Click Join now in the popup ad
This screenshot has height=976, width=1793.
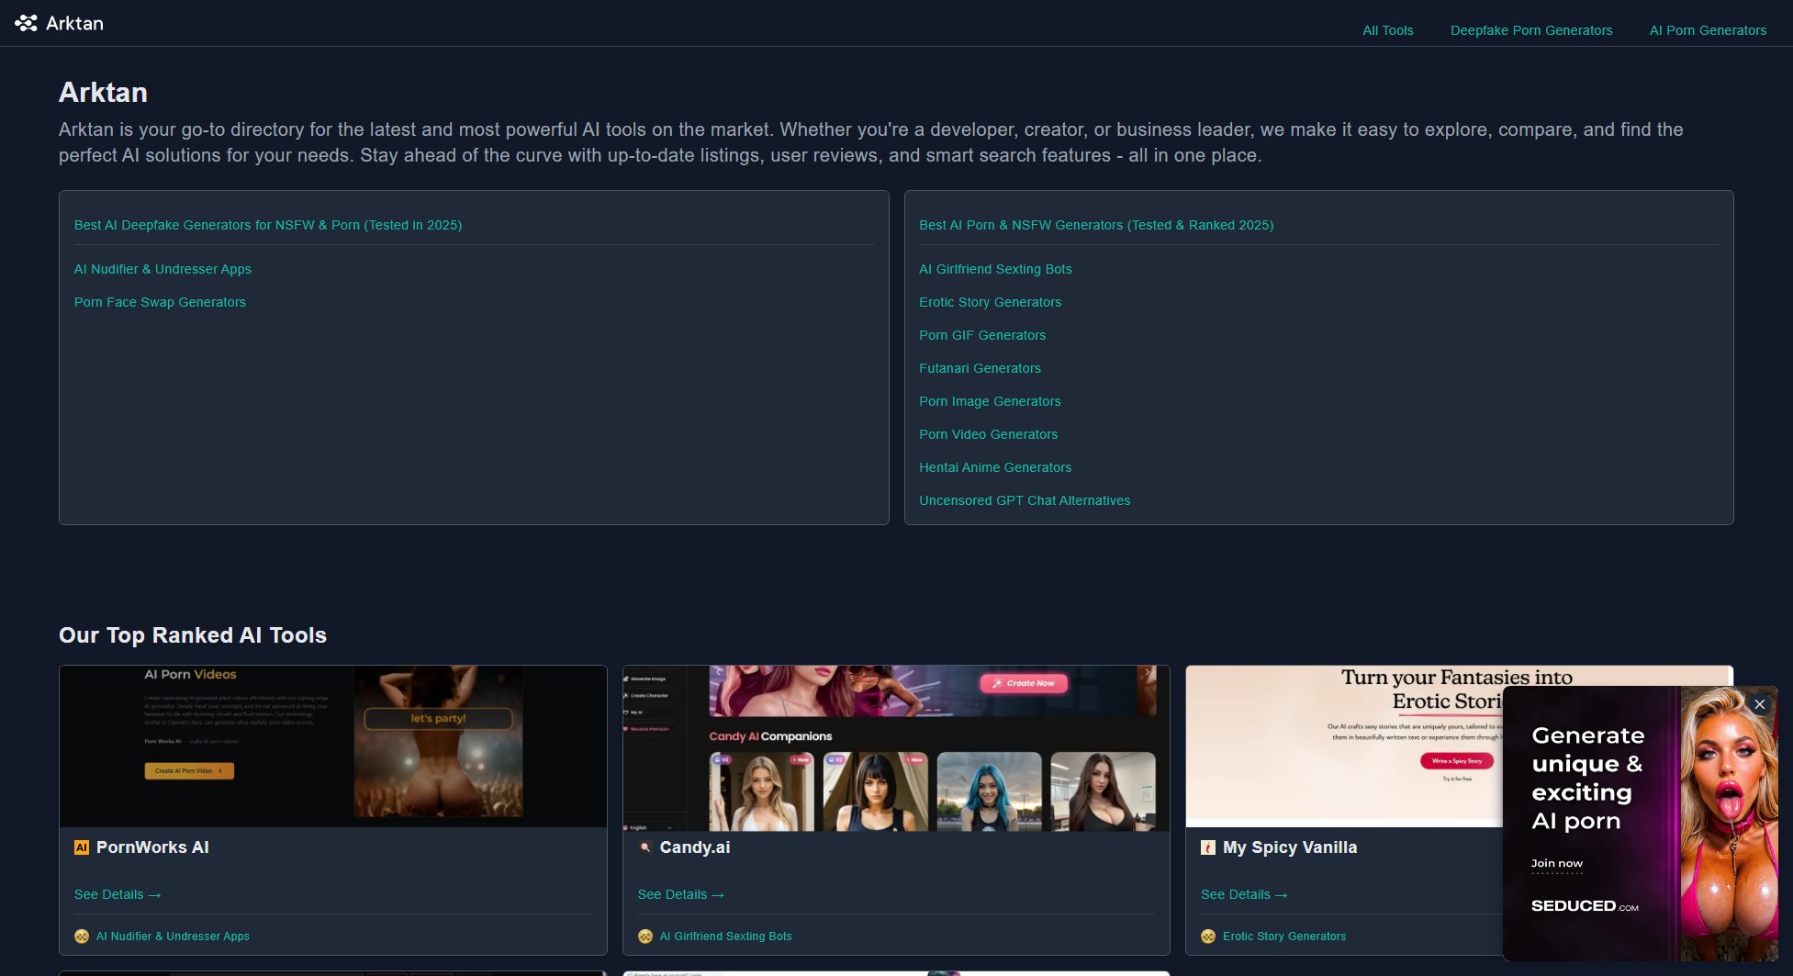click(x=1556, y=863)
